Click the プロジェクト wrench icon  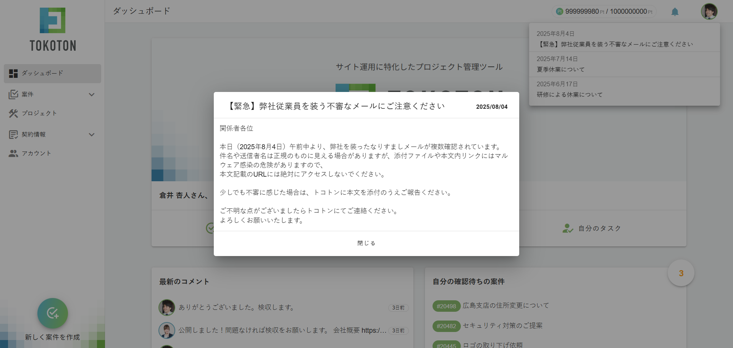(x=14, y=113)
